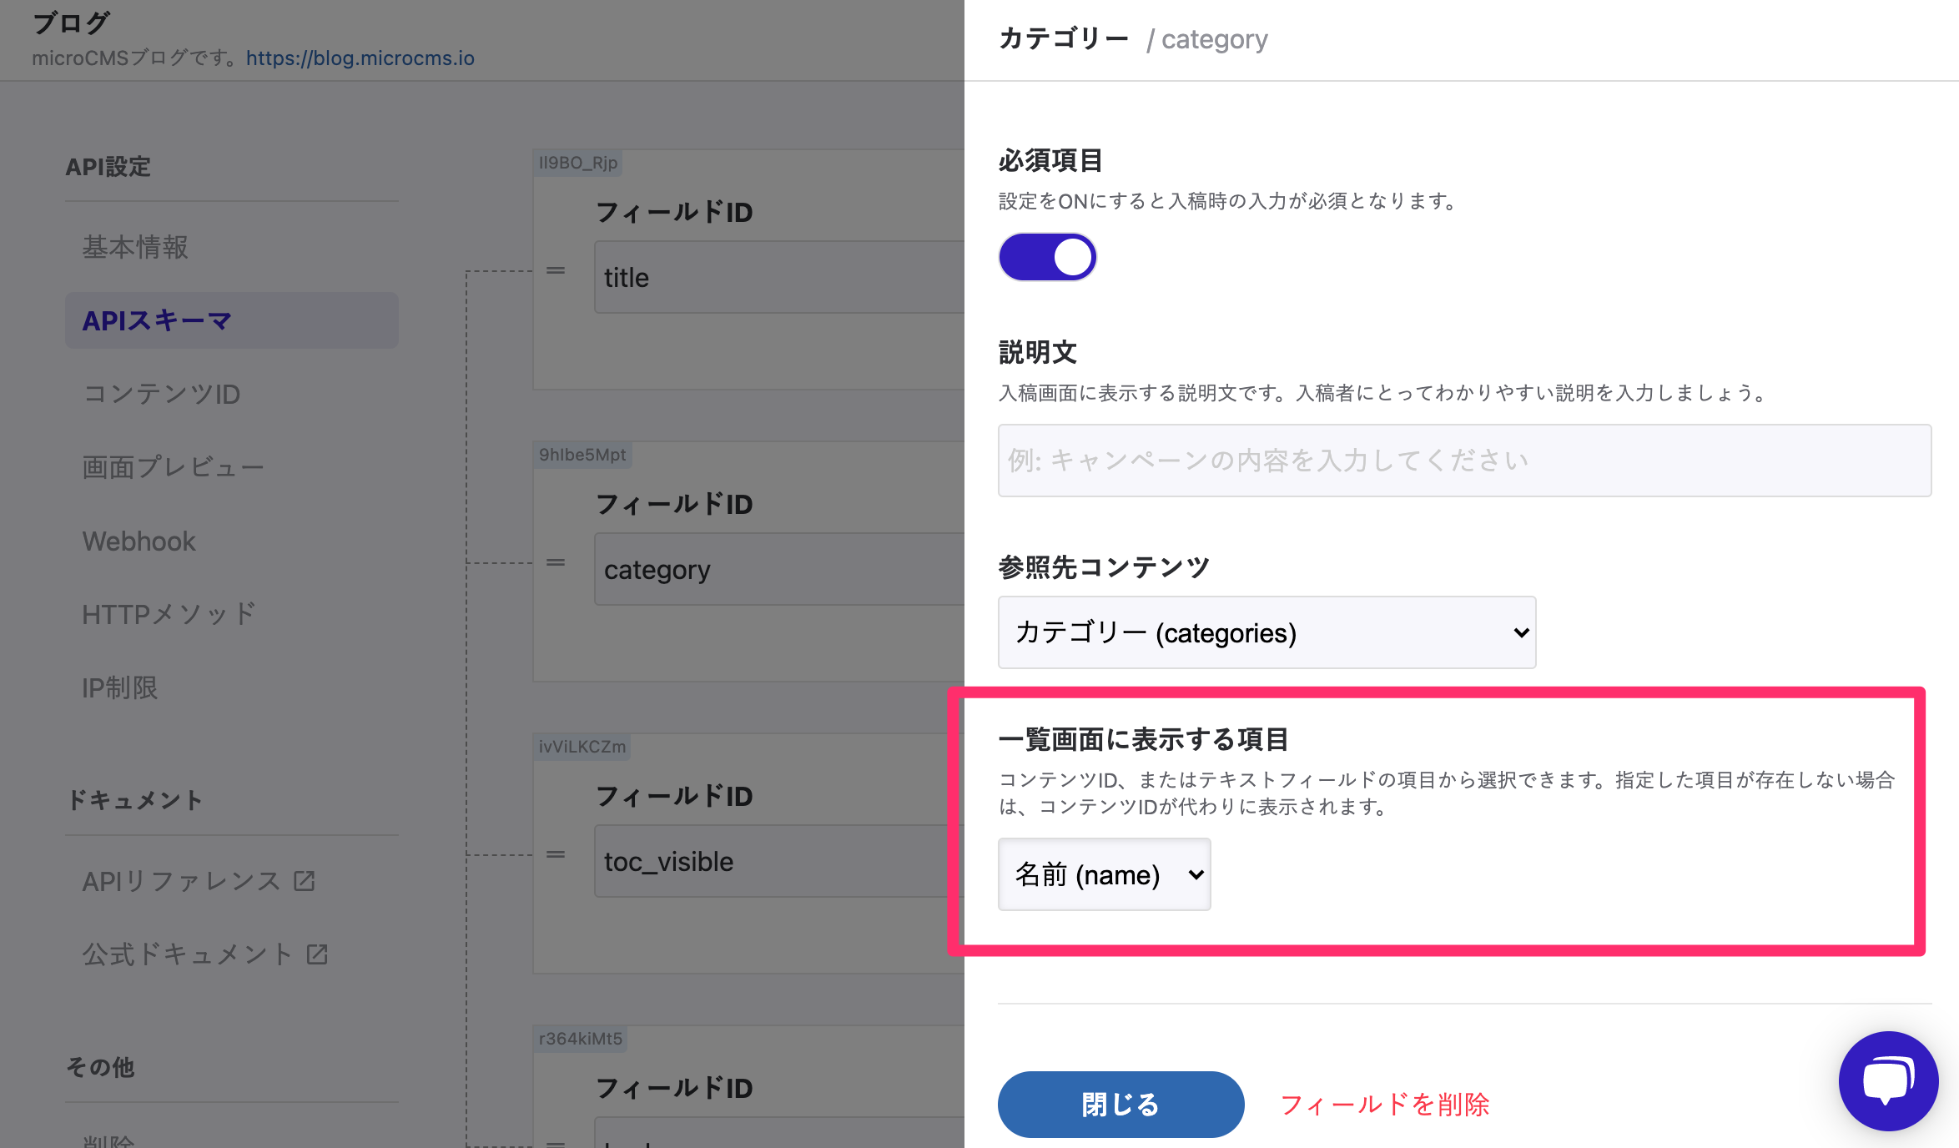Open 画面プレビュー settings item
The width and height of the screenshot is (1959, 1148).
[173, 467]
